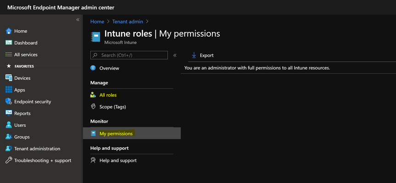Click the Export download arrow icon
Viewport: 396px width, 183px height.
(x=194, y=55)
